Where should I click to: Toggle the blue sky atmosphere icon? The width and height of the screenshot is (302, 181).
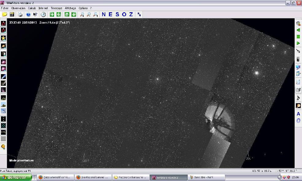[3, 111]
